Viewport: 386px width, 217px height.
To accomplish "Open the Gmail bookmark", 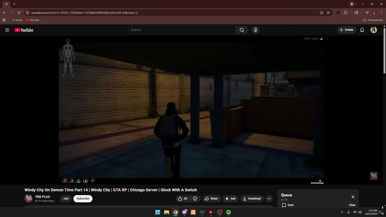I will pos(17,20).
